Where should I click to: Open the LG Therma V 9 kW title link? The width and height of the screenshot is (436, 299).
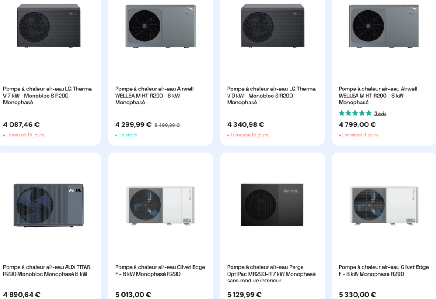point(271,96)
